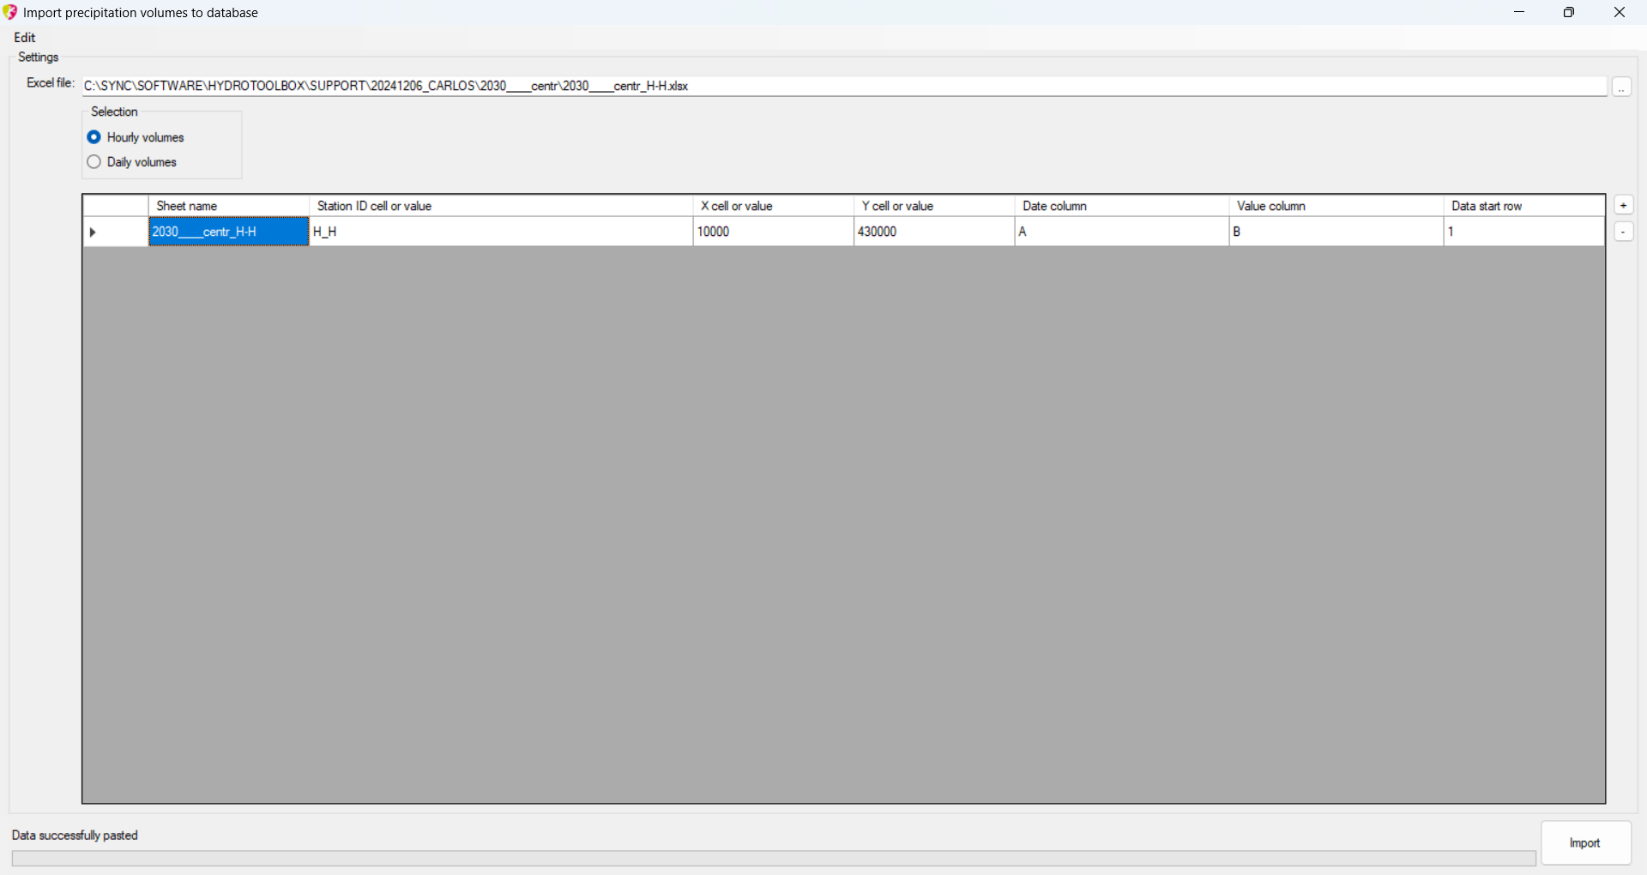Image resolution: width=1647 pixels, height=875 pixels.
Task: Click the Sheet name column header
Action: pyautogui.click(x=228, y=206)
